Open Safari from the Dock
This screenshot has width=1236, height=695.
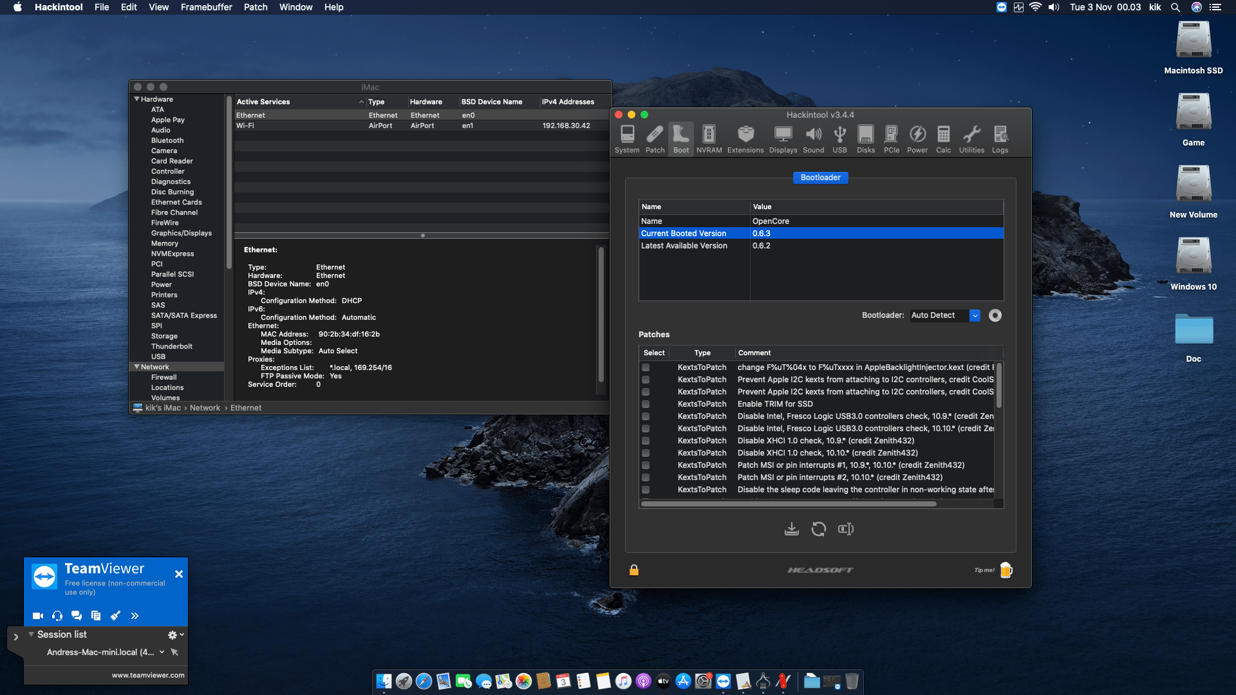(424, 681)
